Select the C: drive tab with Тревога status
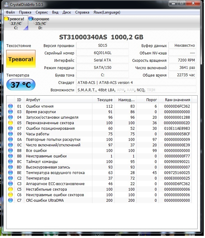 (x=16, y=23)
